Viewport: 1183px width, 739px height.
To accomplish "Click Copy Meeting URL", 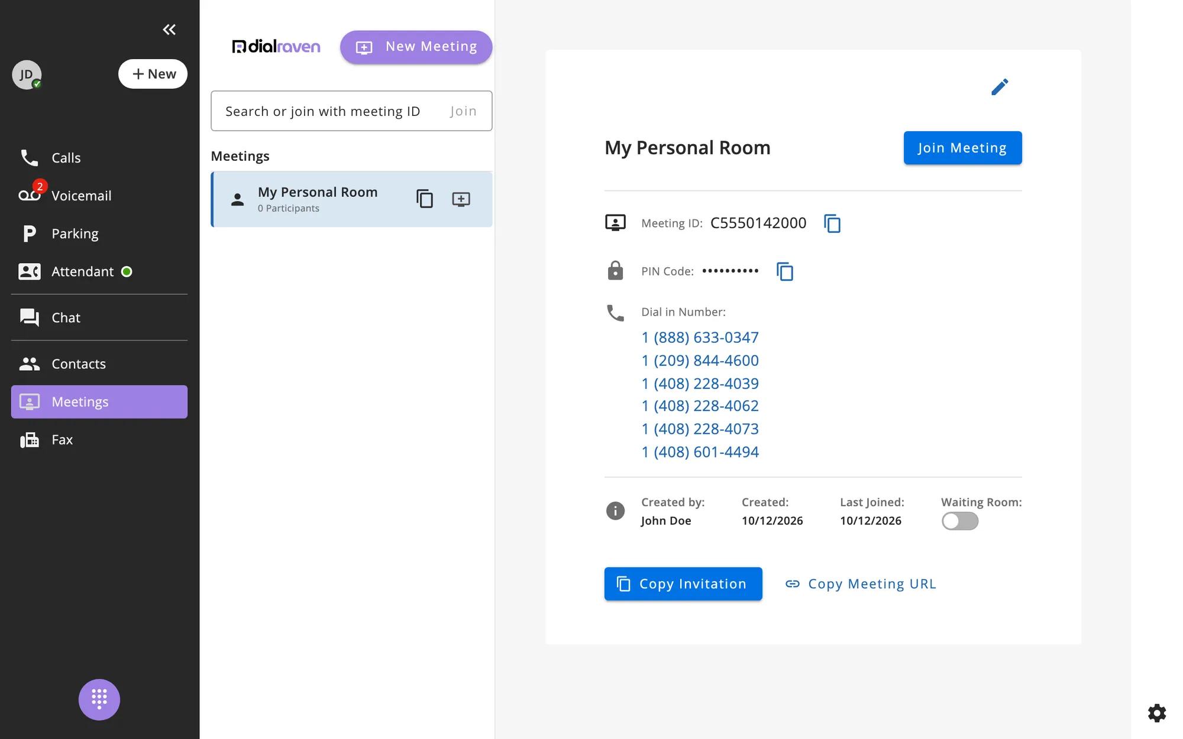I will 861,584.
